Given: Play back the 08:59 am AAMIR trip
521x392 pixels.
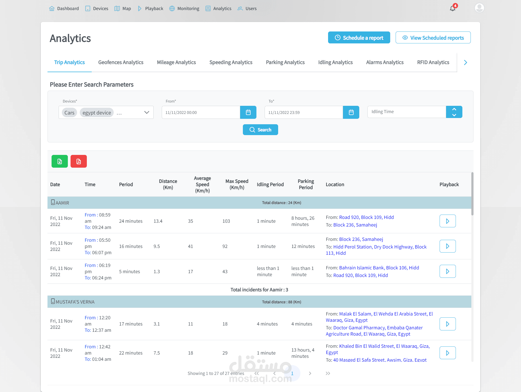Looking at the screenshot, I should [x=447, y=221].
